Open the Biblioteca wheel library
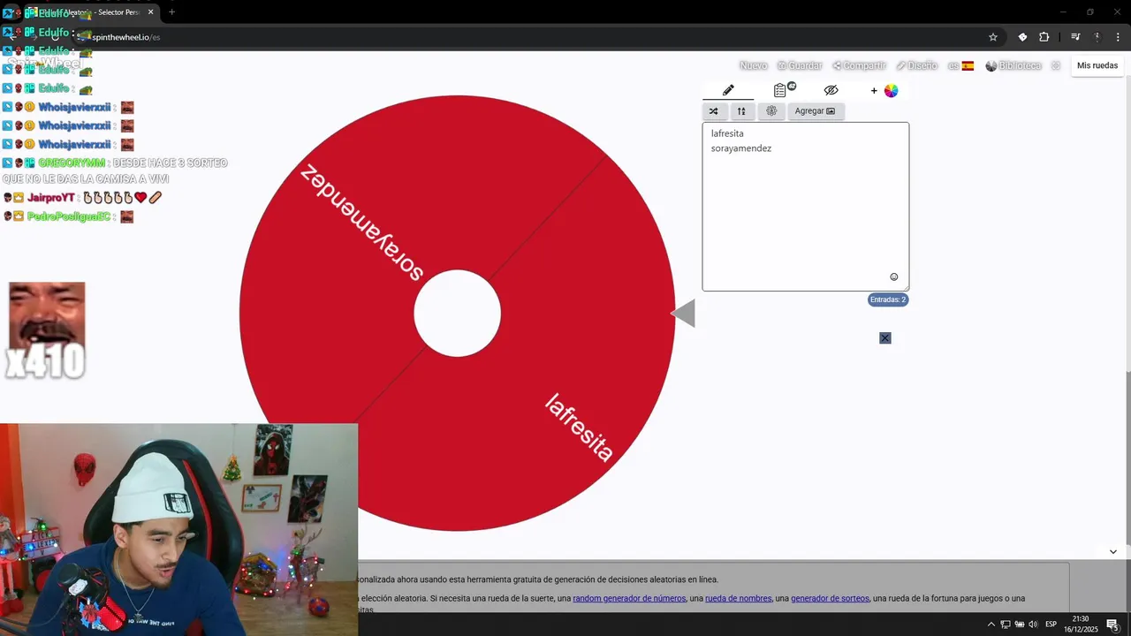1131x636 pixels. (1013, 66)
